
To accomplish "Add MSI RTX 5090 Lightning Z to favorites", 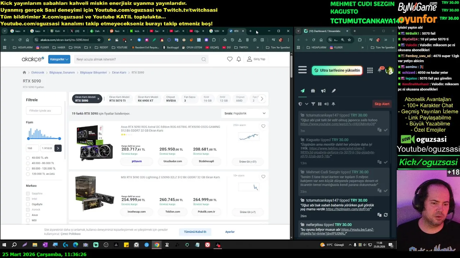I will tap(263, 177).
